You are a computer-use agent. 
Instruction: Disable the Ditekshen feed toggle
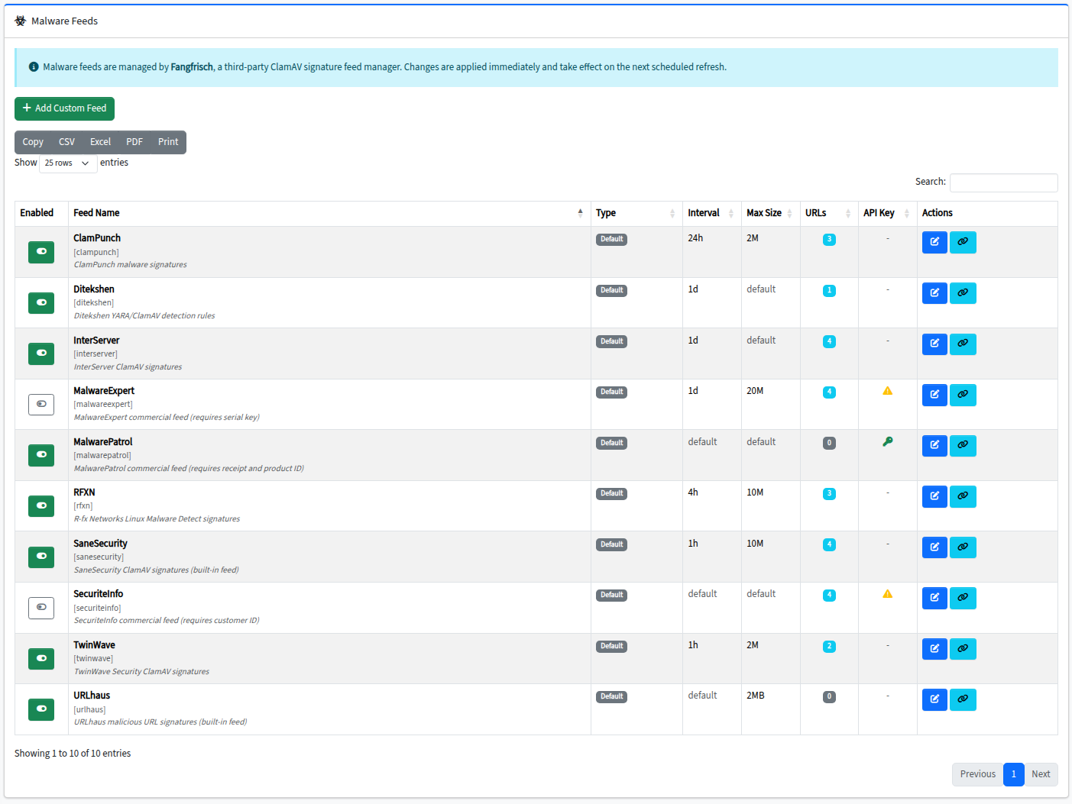(x=41, y=303)
